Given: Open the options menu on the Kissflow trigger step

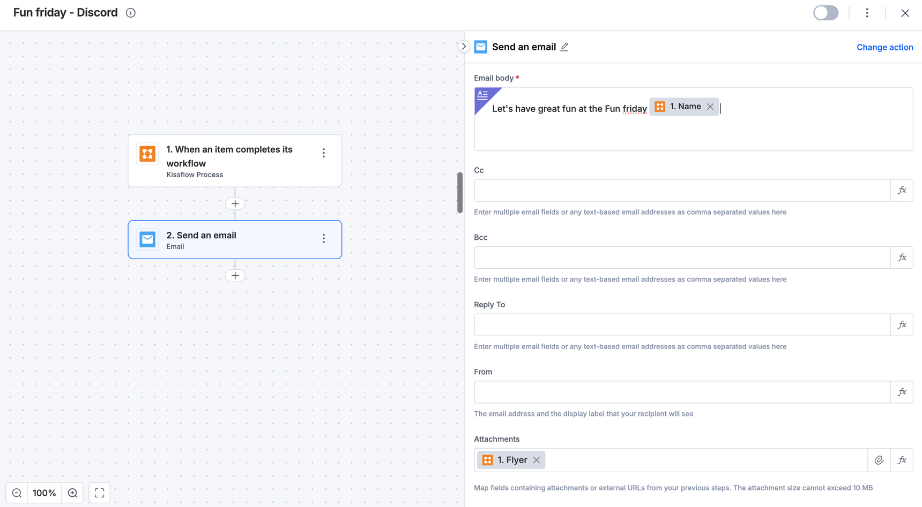Looking at the screenshot, I should coord(324,153).
